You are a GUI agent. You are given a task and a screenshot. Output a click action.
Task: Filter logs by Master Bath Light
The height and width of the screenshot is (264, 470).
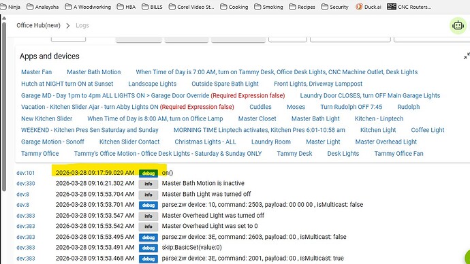click(315, 118)
